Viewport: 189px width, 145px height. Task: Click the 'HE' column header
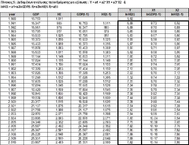[x=59, y=14]
